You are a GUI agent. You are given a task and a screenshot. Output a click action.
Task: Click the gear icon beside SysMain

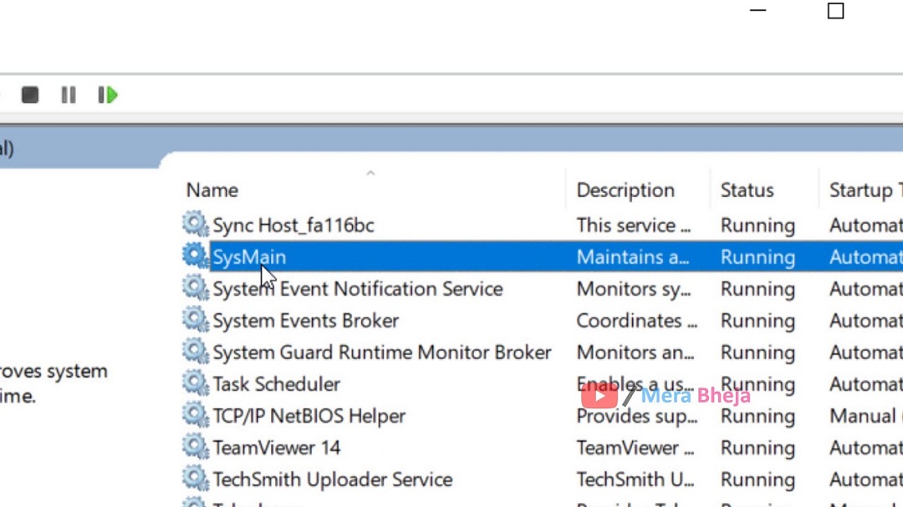195,256
